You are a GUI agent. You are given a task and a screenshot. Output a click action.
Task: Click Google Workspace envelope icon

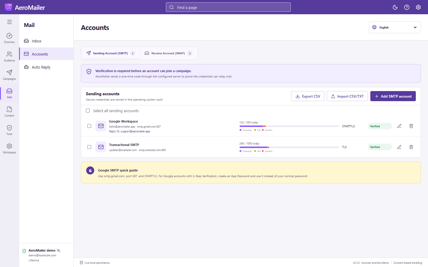[x=101, y=126]
